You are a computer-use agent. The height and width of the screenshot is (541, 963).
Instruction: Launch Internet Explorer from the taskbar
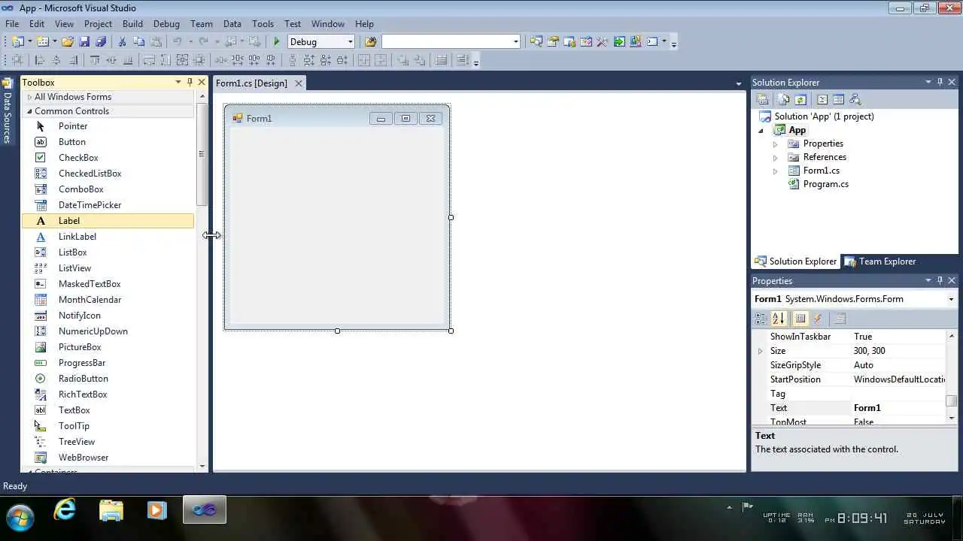65,511
